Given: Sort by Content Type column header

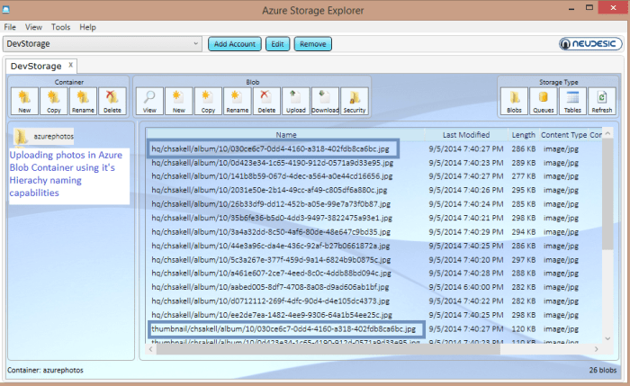Looking at the screenshot, I should point(563,135).
